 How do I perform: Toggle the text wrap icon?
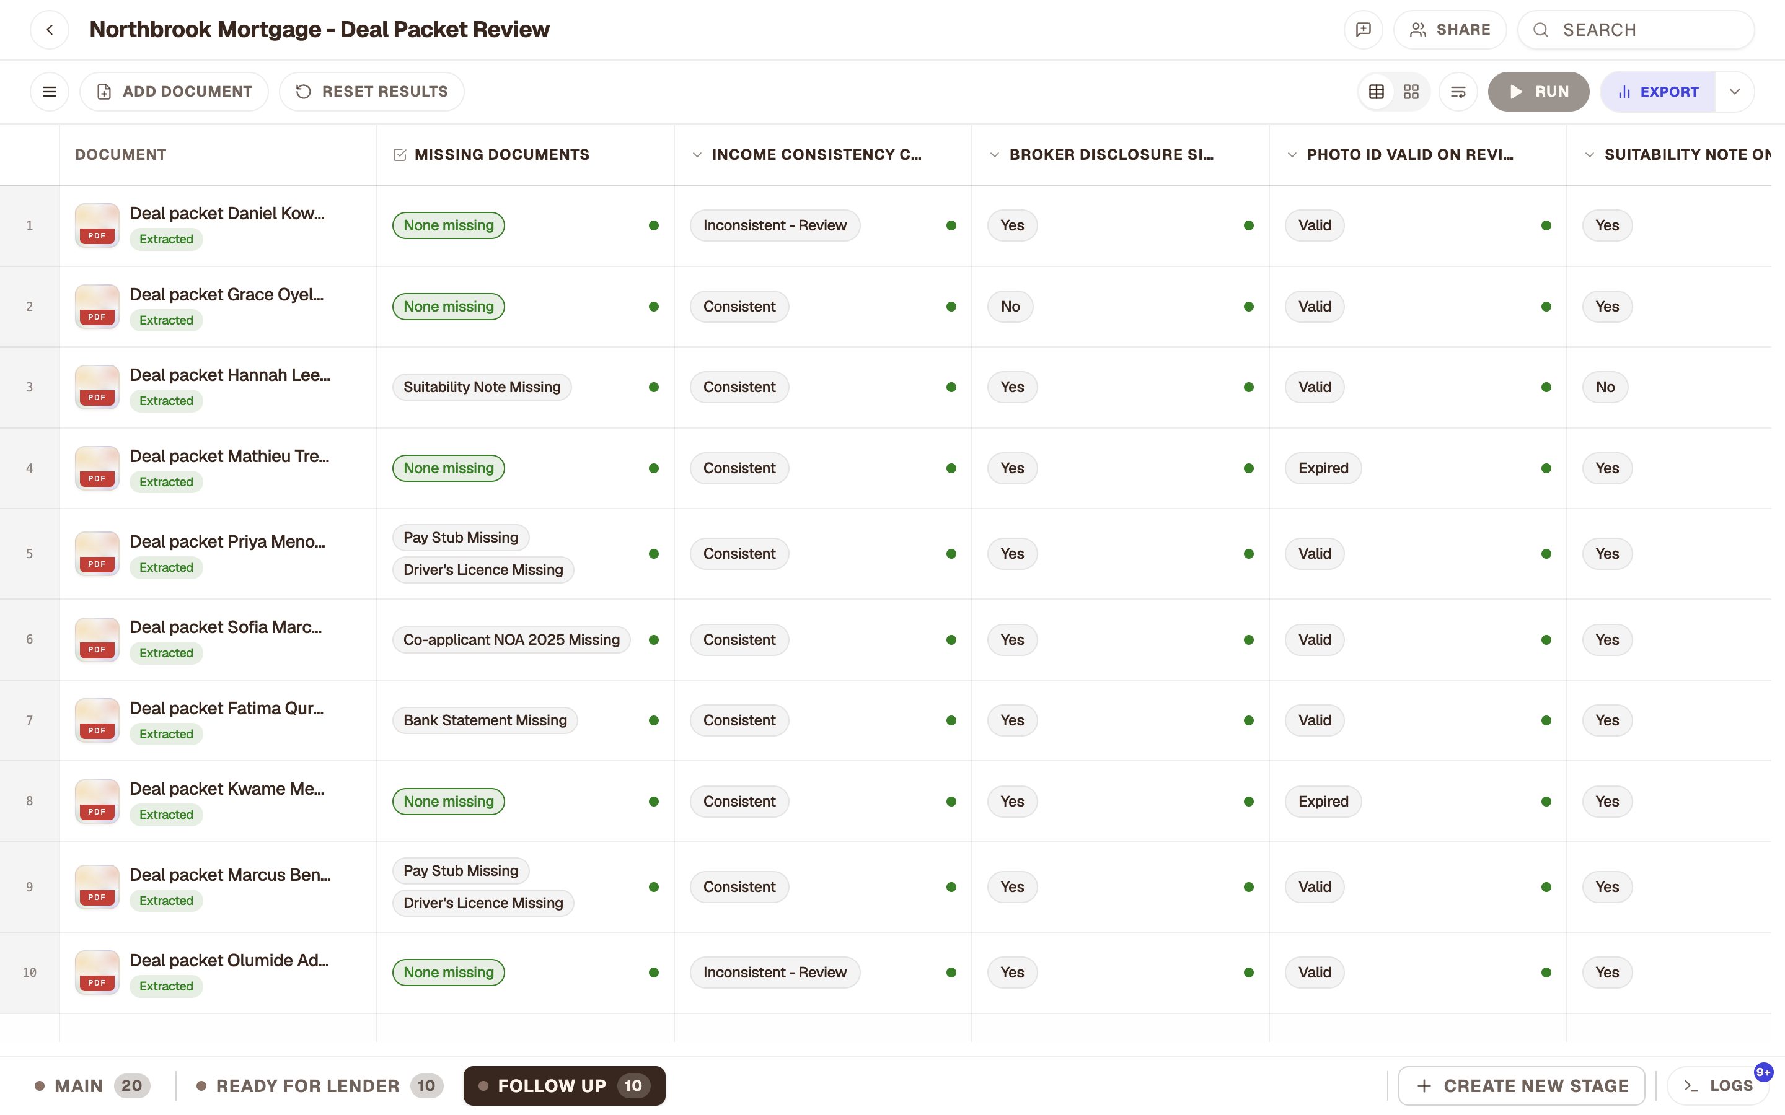(1458, 92)
